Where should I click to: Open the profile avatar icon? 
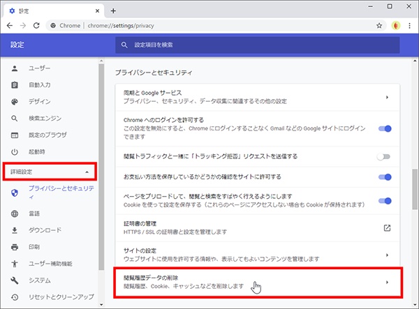pyautogui.click(x=396, y=26)
